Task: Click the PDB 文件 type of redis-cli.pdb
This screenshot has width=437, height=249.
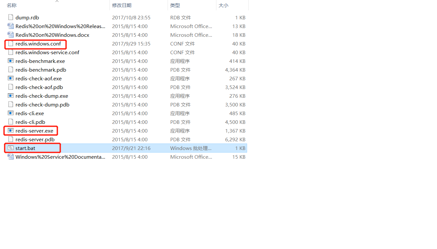Action: [181, 122]
